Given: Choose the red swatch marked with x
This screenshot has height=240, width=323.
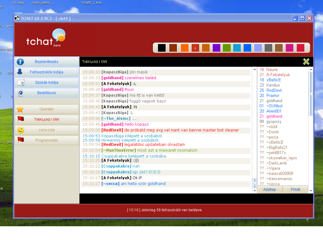Looking at the screenshot, I should click(x=195, y=48).
